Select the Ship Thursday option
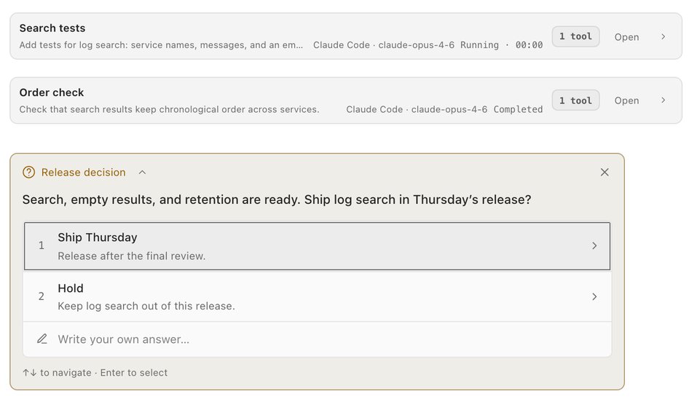Image resolution: width=697 pixels, height=399 pixels. point(317,245)
